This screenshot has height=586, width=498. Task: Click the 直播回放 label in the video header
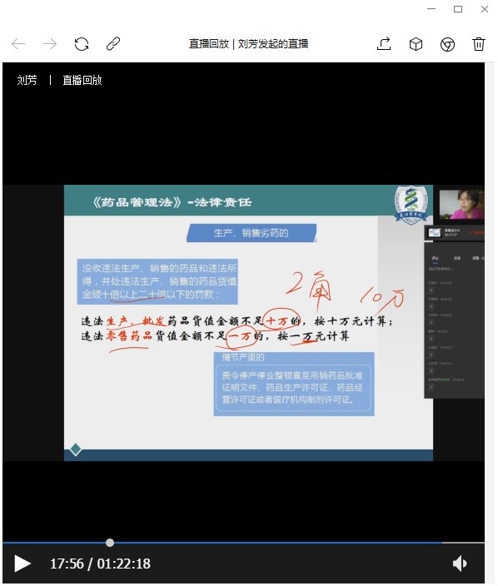(x=82, y=80)
